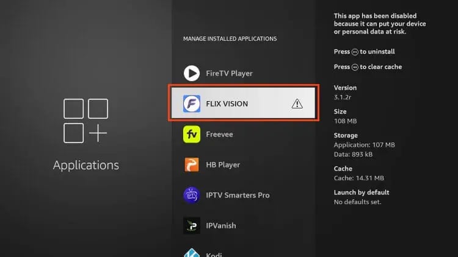Click the Applications label

tap(86, 165)
